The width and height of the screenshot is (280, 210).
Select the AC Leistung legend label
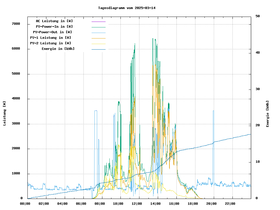click(54, 21)
